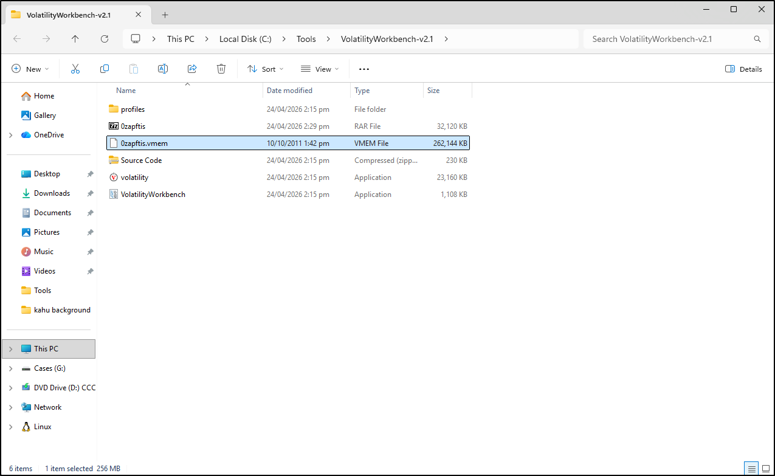Image resolution: width=775 pixels, height=476 pixels.
Task: Open the View dropdown menu
Action: pos(320,69)
